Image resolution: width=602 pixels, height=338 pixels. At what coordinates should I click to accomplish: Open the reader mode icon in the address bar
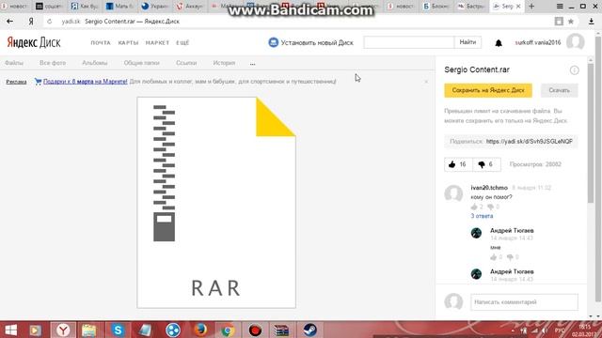[559, 22]
